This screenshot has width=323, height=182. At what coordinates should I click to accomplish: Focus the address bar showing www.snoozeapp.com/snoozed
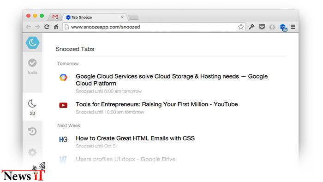click(154, 27)
